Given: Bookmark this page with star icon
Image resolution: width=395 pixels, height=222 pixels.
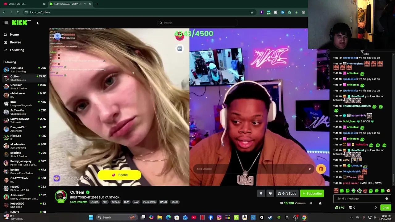Looking at the screenshot, I should 252,12.
